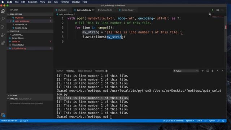Open the terminal selector dropdown 1: Python
231x130 pixels.
pyautogui.click(x=186, y=71)
